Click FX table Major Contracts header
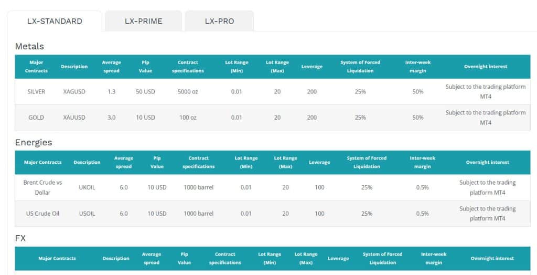 pyautogui.click(x=57, y=258)
